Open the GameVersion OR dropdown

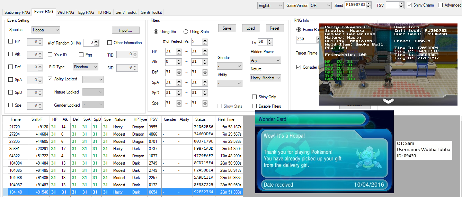[320, 5]
